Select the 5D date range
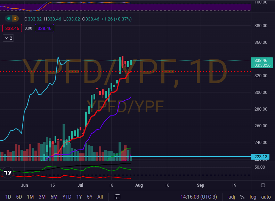275x201 pixels. [x=19, y=197]
